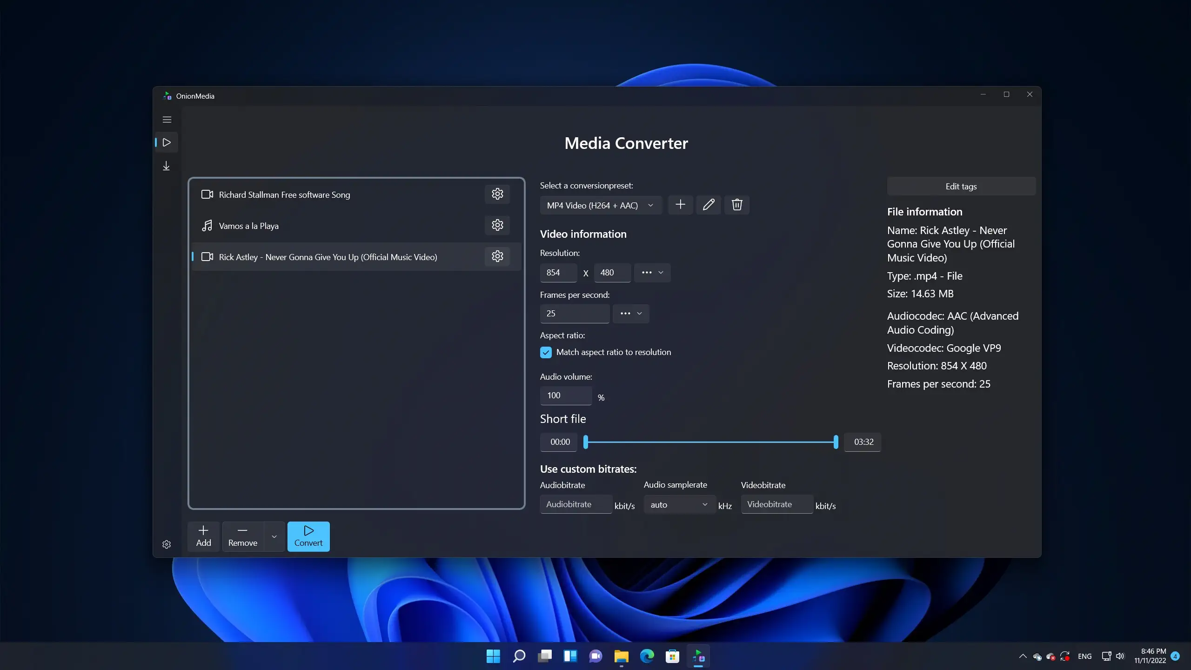Viewport: 1191px width, 670px height.
Task: Click the 'Size: 14.63 MB' text
Action: [x=920, y=294]
